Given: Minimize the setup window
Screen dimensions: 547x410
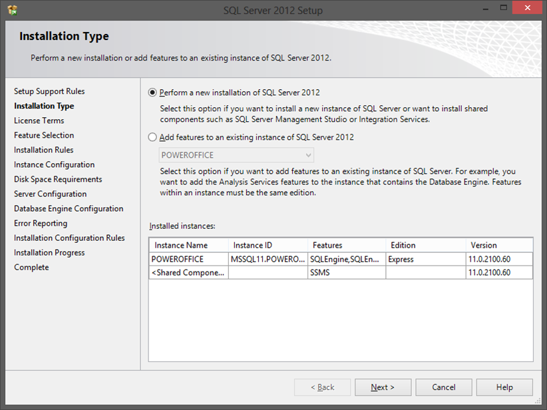Looking at the screenshot, I should [x=486, y=8].
